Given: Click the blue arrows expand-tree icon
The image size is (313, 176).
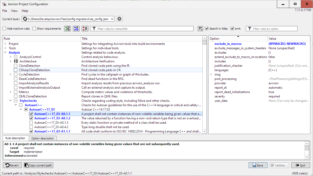Looking at the screenshot, I should [76, 29].
